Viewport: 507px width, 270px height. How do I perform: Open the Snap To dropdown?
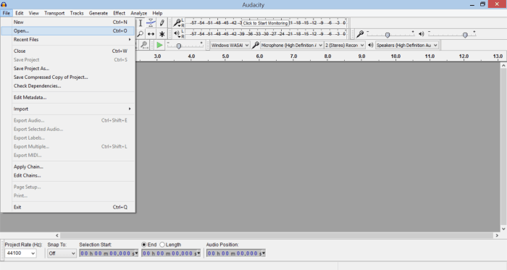62,253
